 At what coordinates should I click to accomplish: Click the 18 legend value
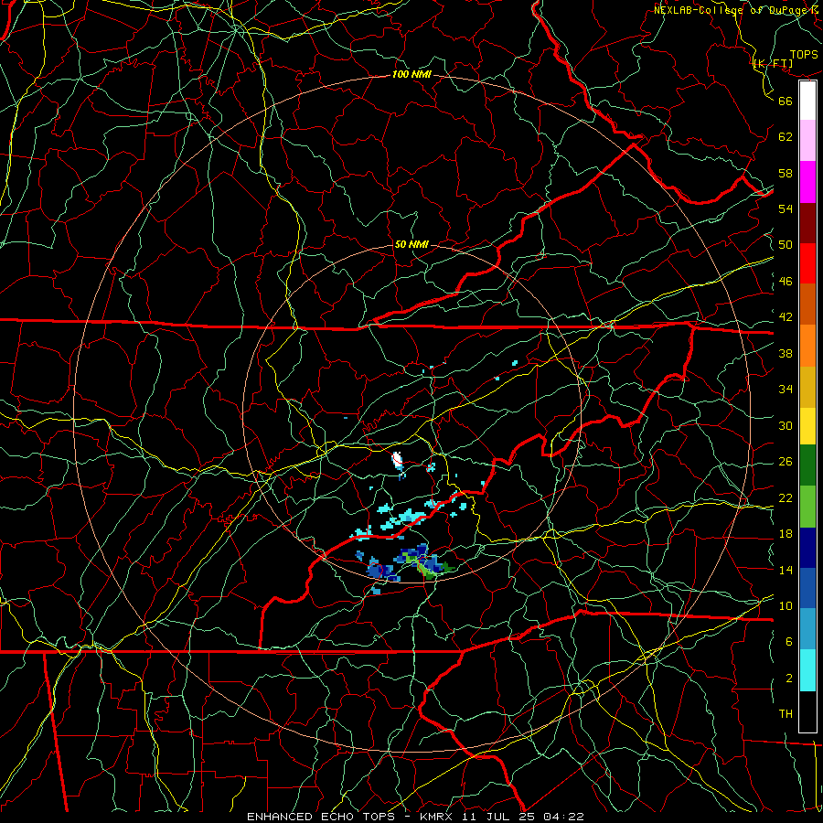coord(786,534)
